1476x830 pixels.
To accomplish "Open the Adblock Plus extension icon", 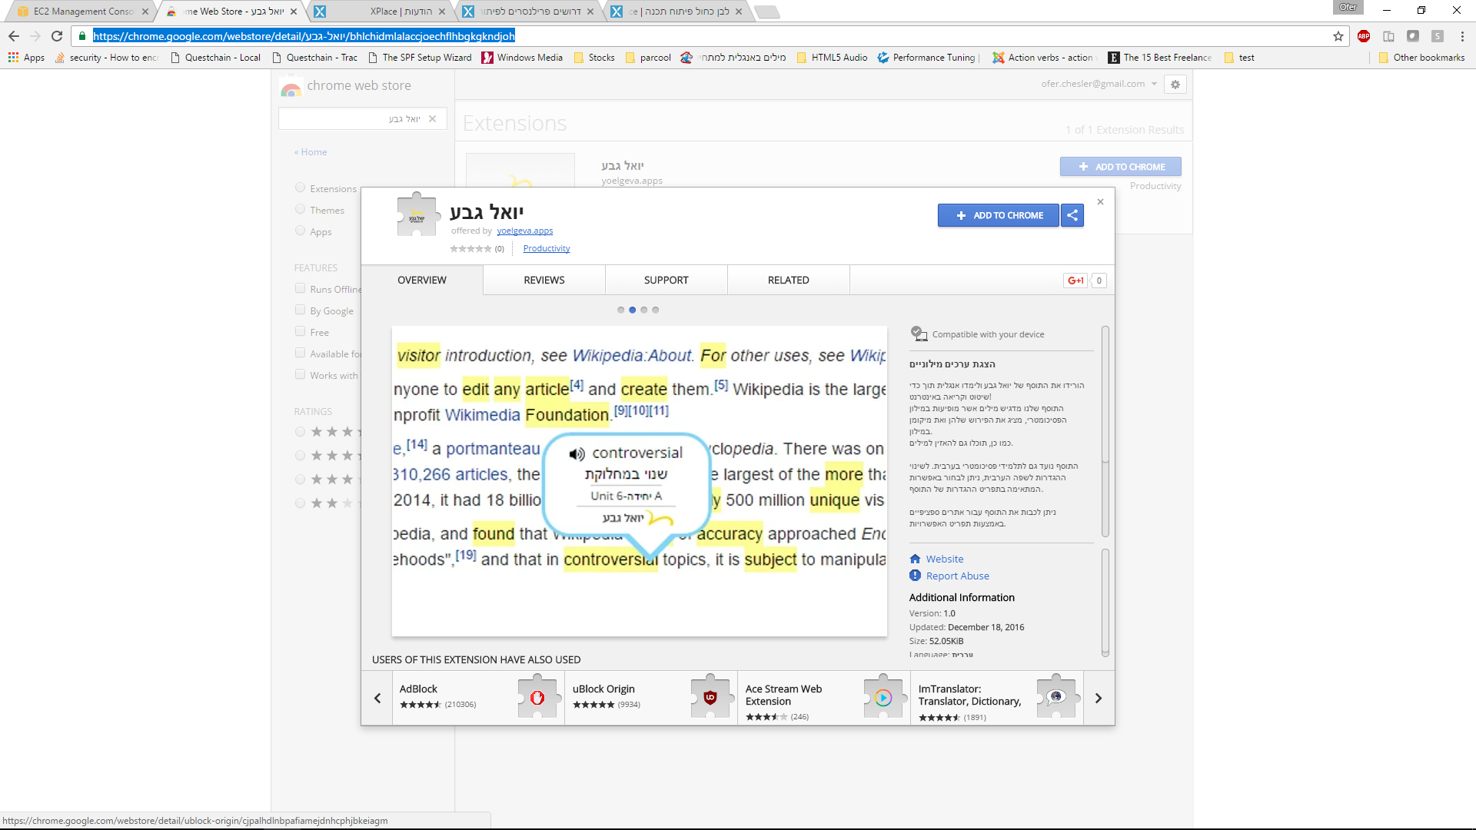I will [1364, 36].
